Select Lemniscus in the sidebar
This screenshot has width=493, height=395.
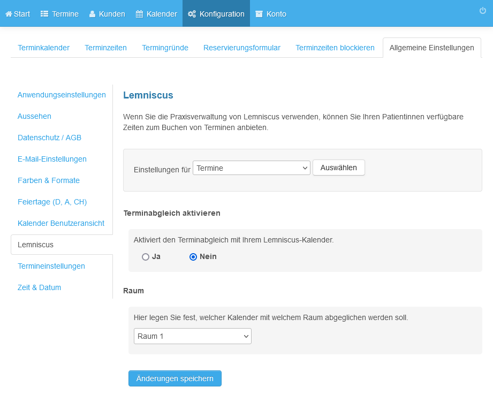[62, 245]
